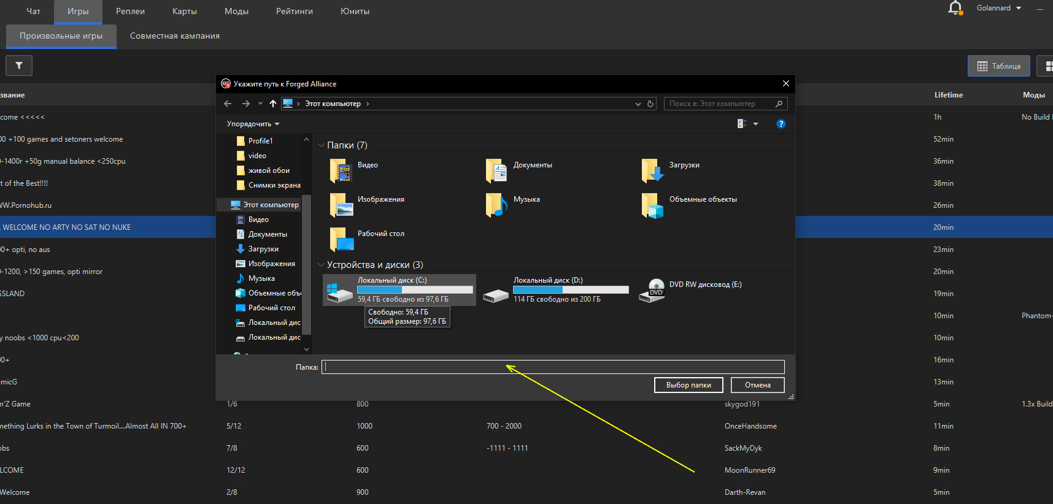Sort games by Моды column
1053x504 pixels.
click(x=1034, y=95)
